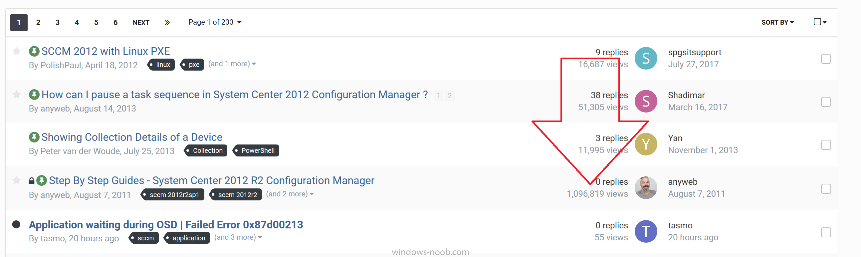Select checkbox for Step By Step Guides topic
Screen dimensions: 861x257
tap(826, 189)
